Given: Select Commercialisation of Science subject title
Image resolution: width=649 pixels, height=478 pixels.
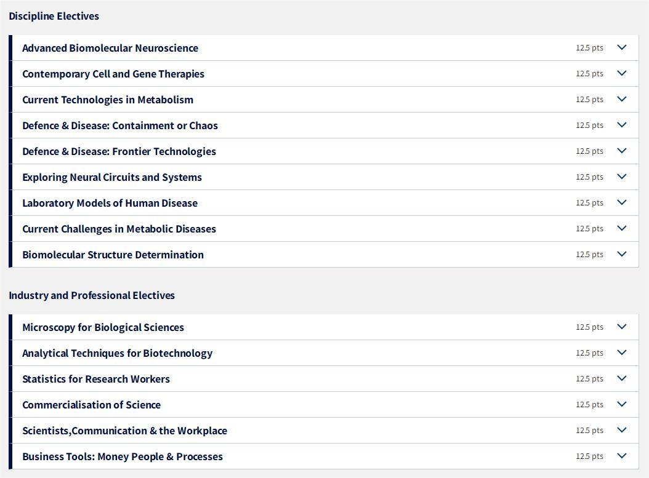Looking at the screenshot, I should 92,405.
